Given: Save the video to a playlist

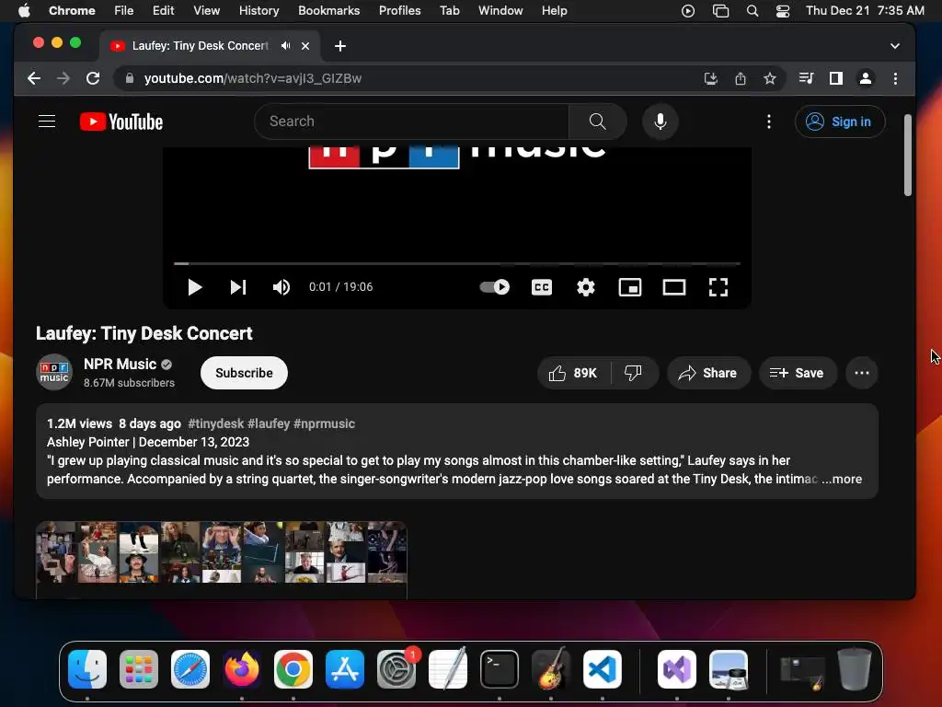Looking at the screenshot, I should point(798,374).
